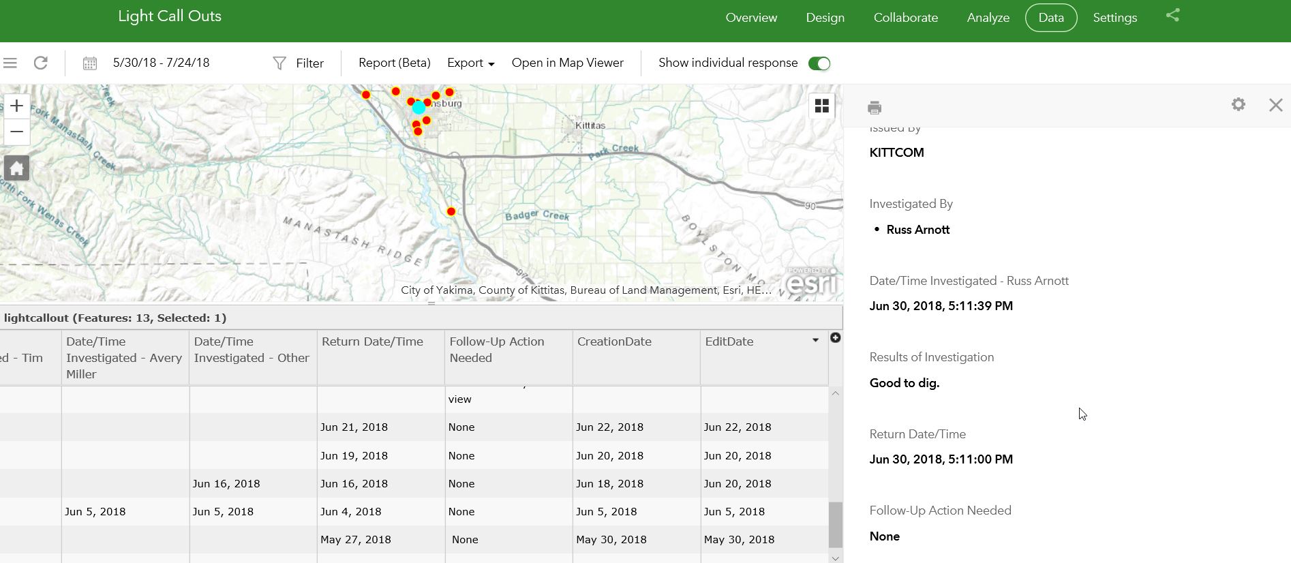Open the hamburger menu icon
The width and height of the screenshot is (1291, 563).
click(x=10, y=63)
